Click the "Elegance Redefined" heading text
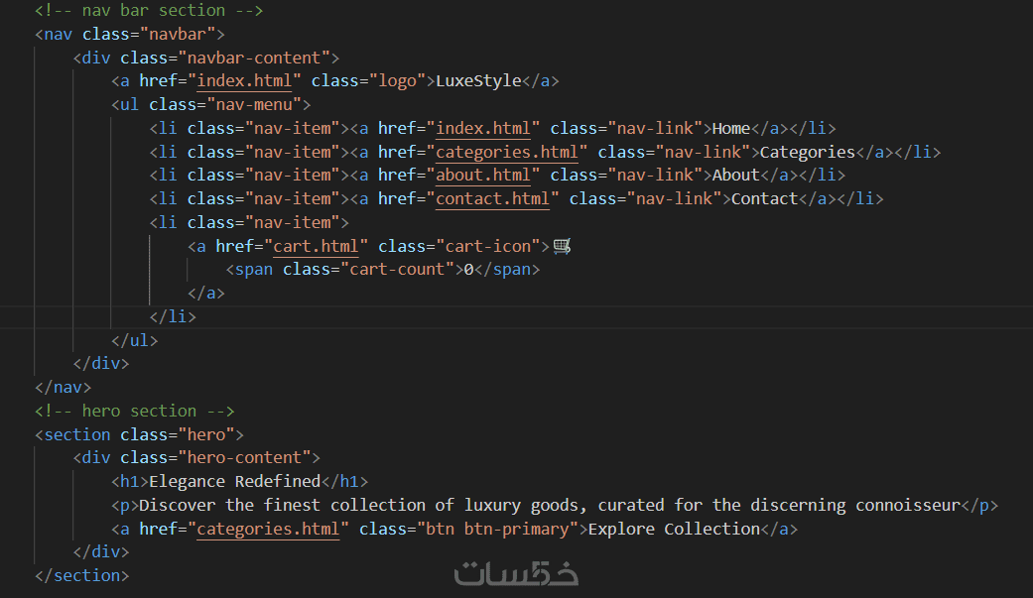Viewport: 1033px width, 598px height. pos(235,482)
